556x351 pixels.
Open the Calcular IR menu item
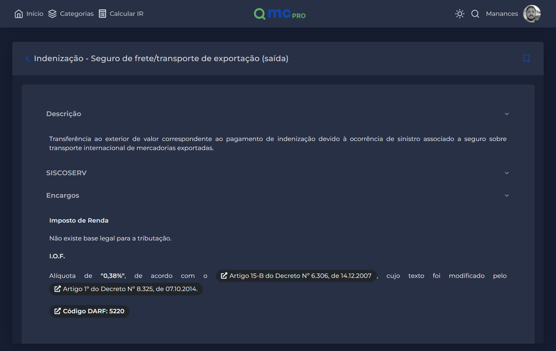(x=126, y=14)
